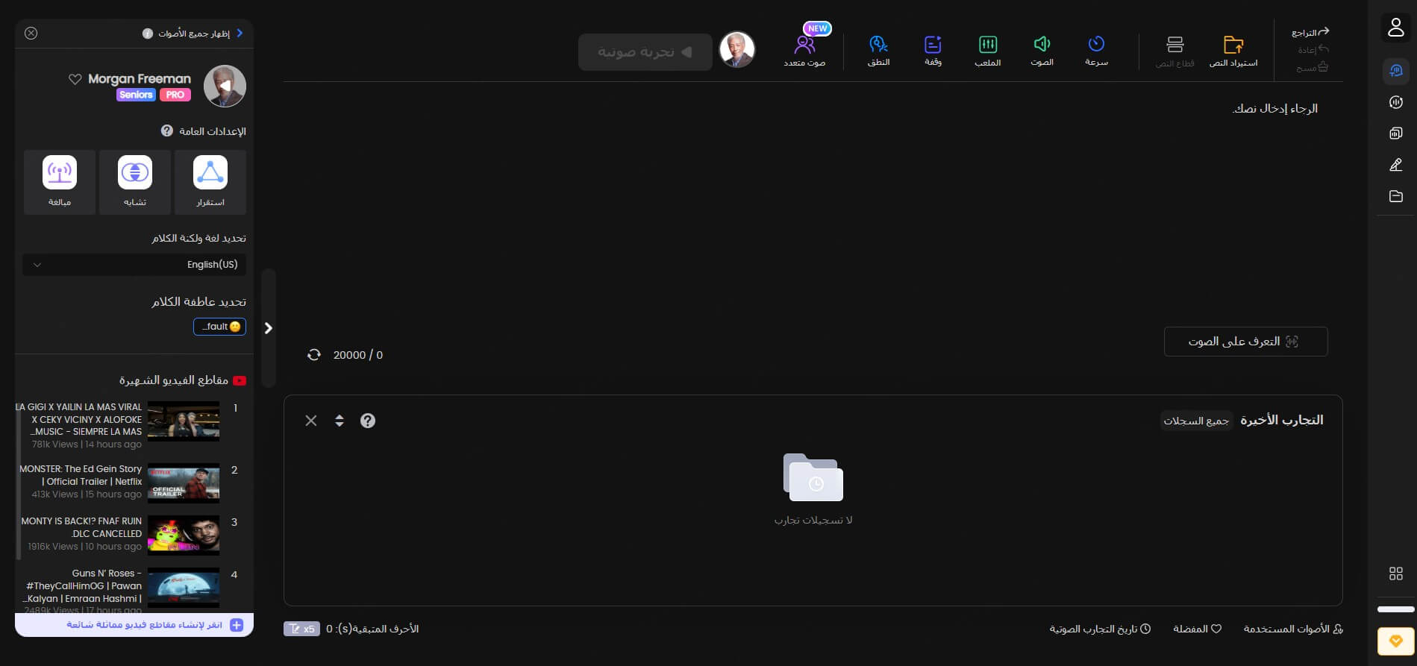The height and width of the screenshot is (666, 1417).
Task: Collapse the side panel with arrow handle
Action: 269,328
